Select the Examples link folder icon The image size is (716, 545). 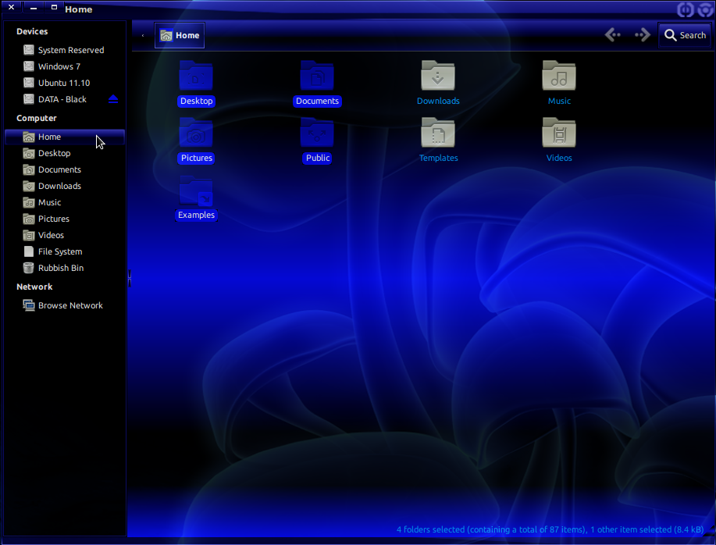[196, 191]
